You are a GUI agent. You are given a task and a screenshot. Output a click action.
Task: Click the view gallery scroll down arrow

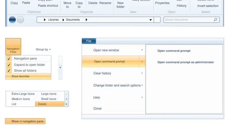tap(66, 99)
